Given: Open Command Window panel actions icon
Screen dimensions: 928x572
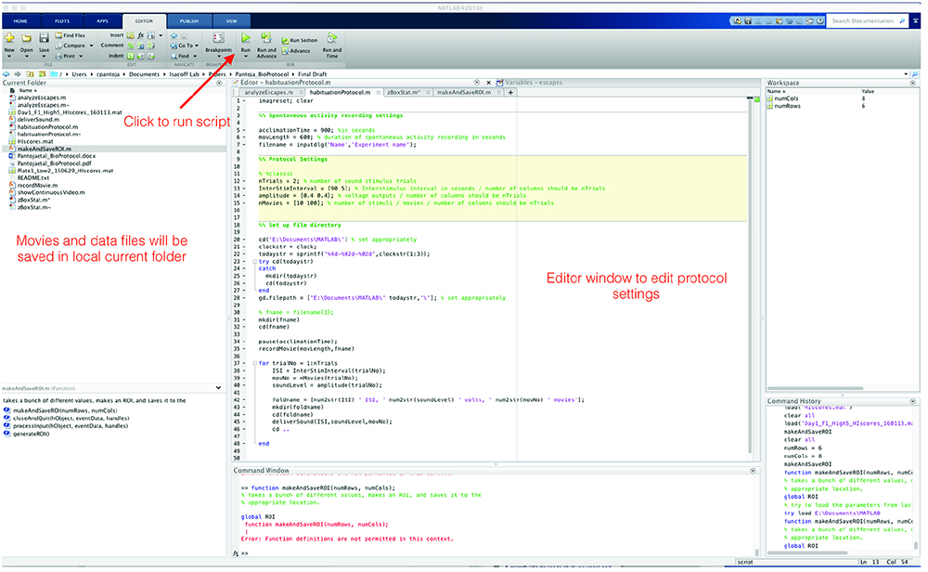Looking at the screenshot, I should pyautogui.click(x=753, y=471).
